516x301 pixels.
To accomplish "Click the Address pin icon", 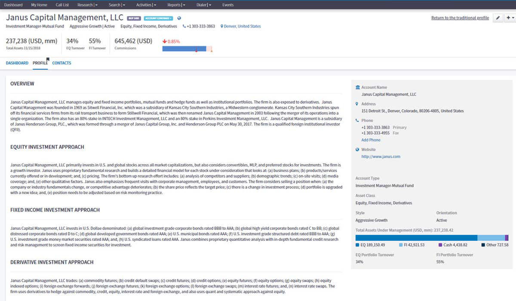I will pyautogui.click(x=357, y=104).
